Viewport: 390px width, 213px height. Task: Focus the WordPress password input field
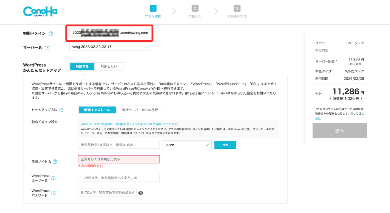pyautogui.click(x=107, y=192)
